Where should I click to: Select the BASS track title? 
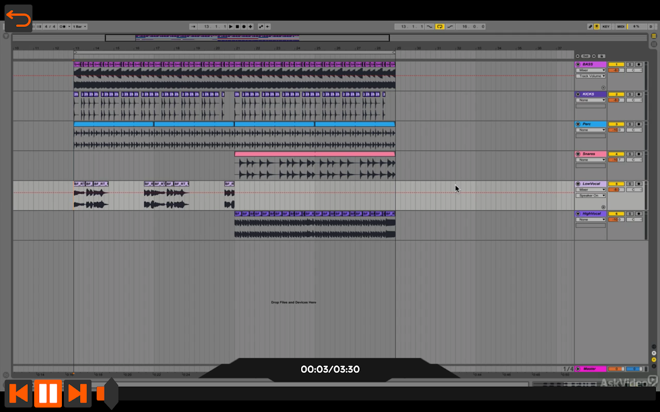(x=588, y=64)
